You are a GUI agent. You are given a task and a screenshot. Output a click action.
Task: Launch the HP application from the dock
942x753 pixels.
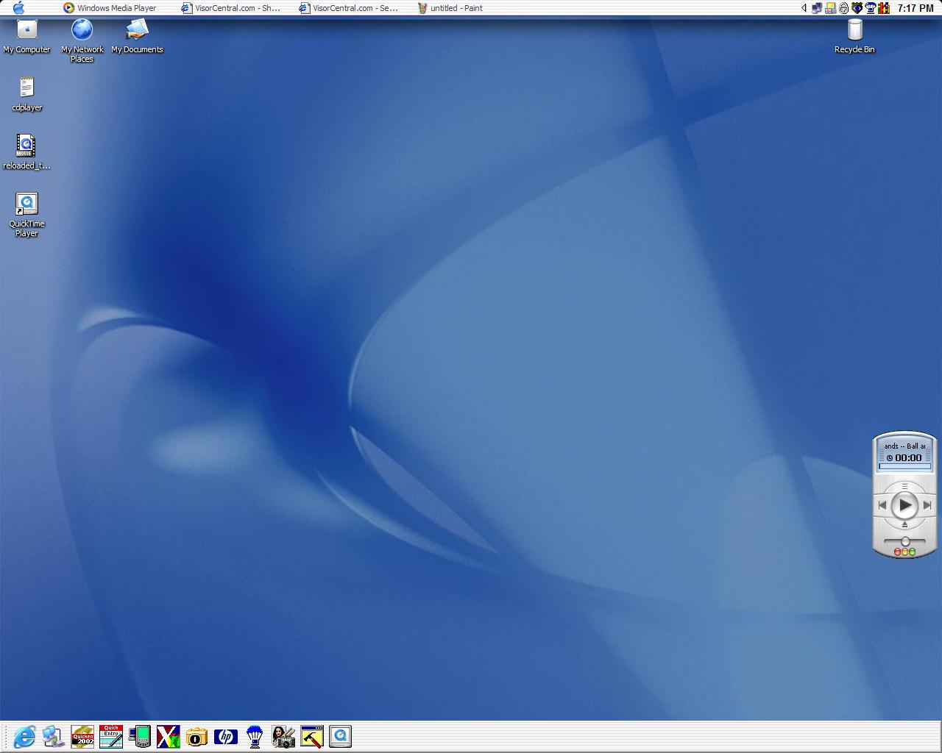pyautogui.click(x=226, y=736)
